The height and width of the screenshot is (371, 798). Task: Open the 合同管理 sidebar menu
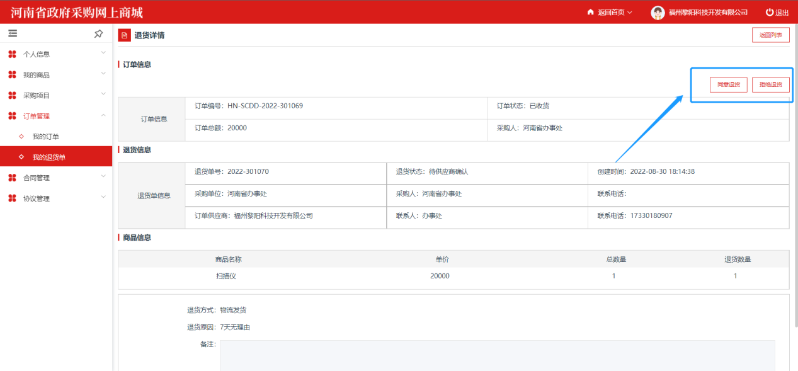pos(56,178)
